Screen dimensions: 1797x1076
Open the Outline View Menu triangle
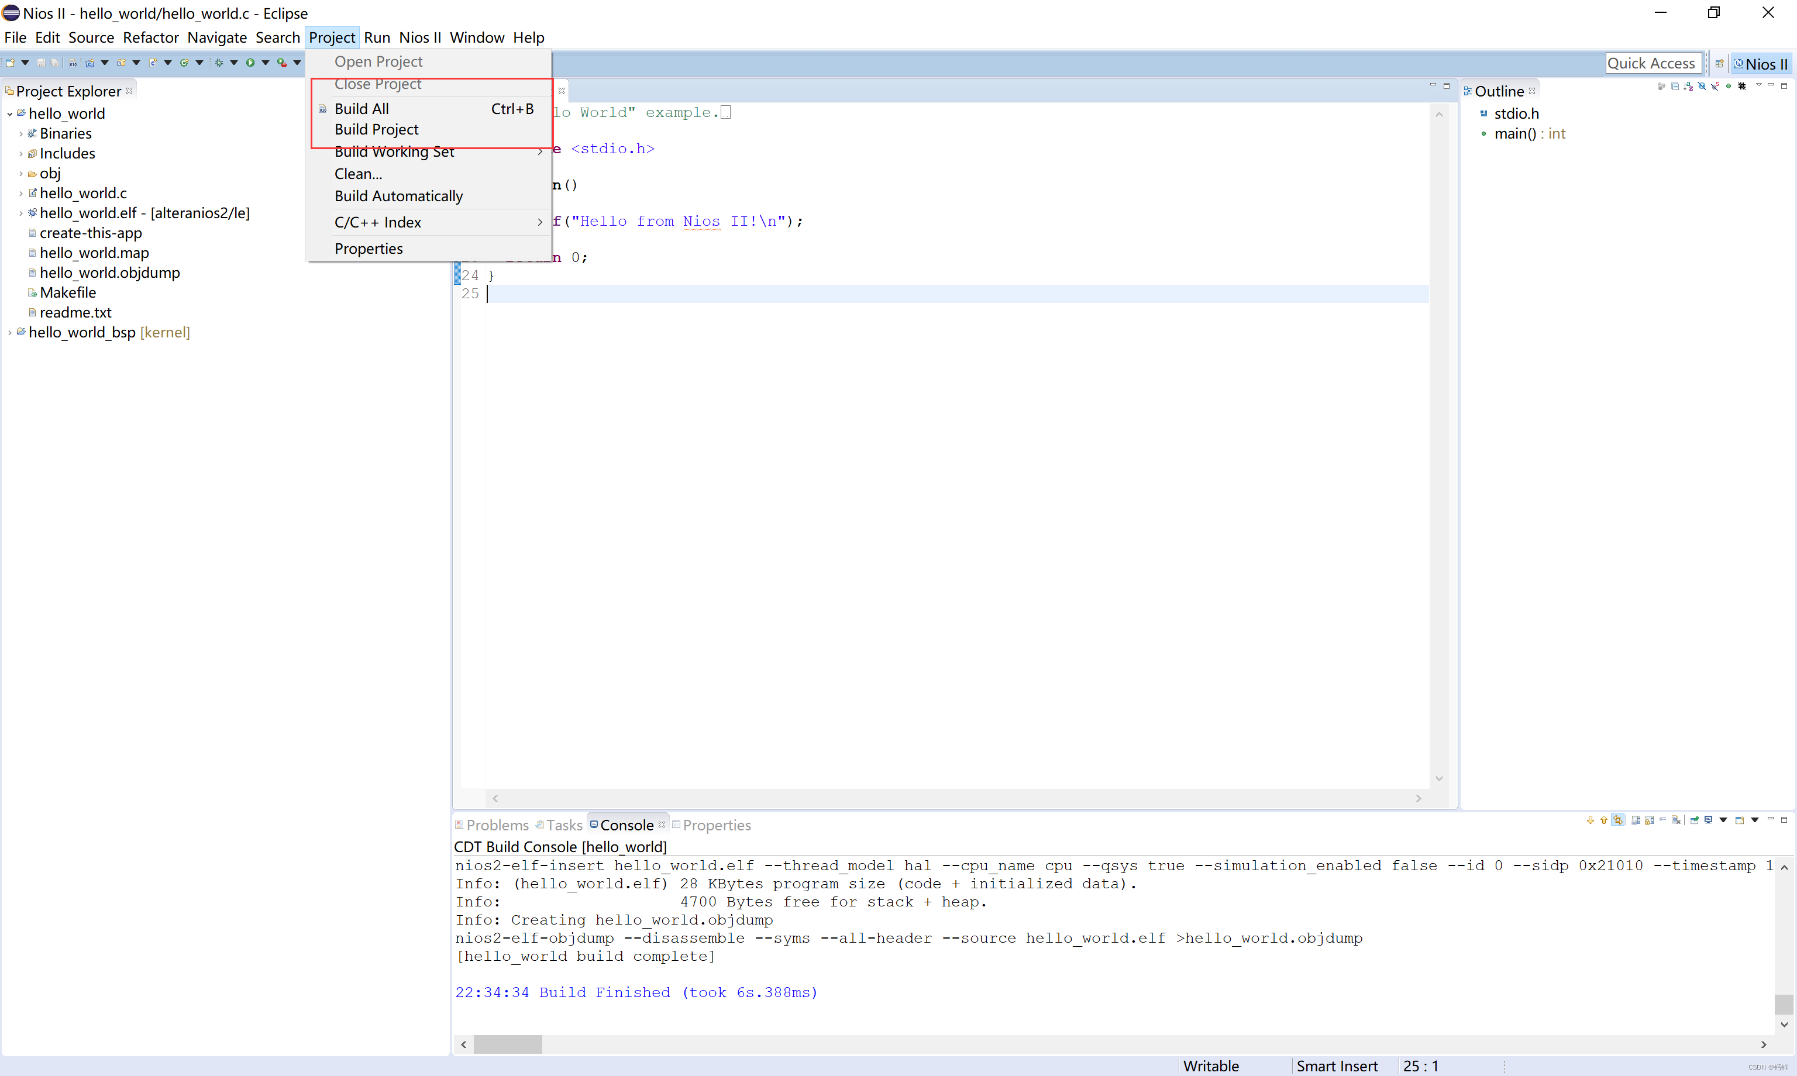tap(1760, 85)
